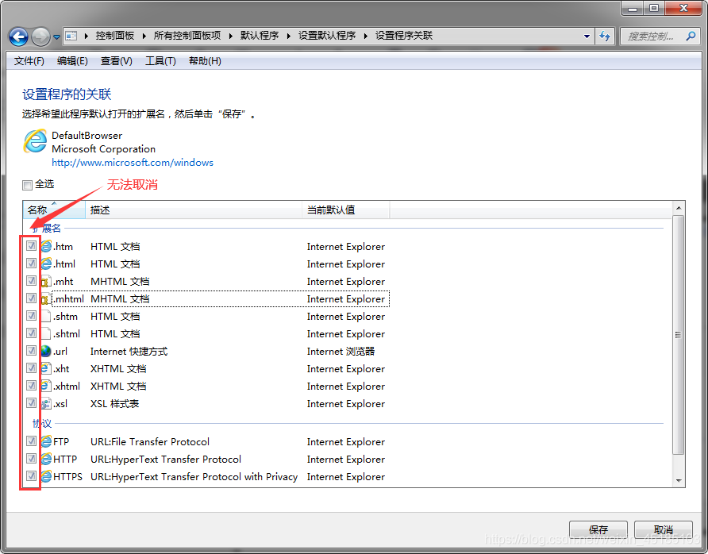
Task: Click the globe icon of the .url row
Action: click(x=46, y=351)
